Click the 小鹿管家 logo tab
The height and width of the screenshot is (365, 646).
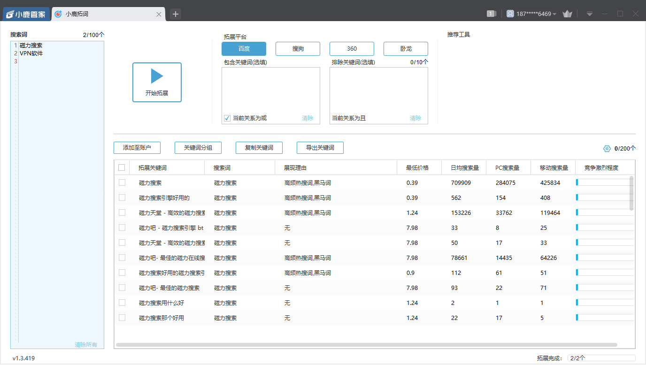pyautogui.click(x=26, y=14)
